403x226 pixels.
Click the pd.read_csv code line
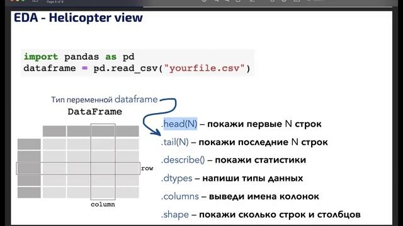137,68
